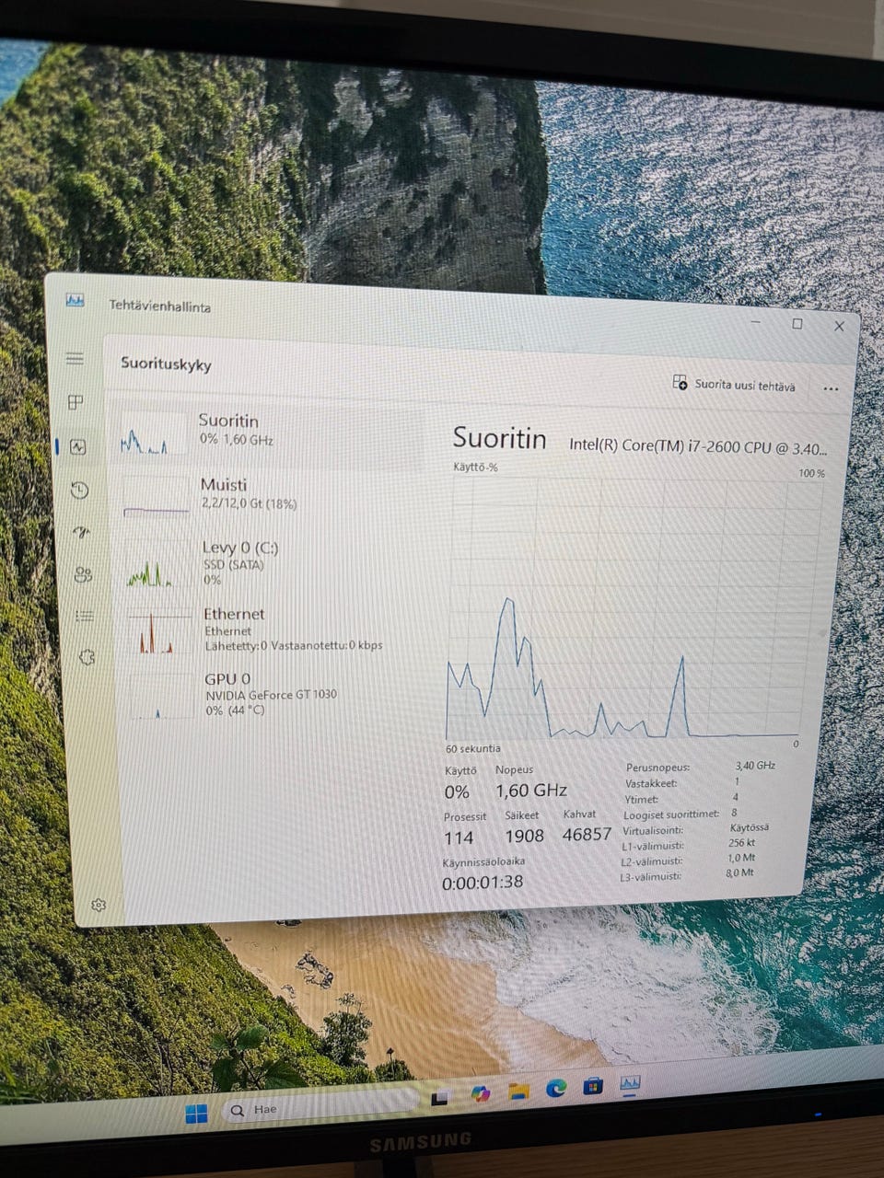Open the Details list icon in sidebar
This screenshot has width=884, height=1178.
[x=85, y=616]
